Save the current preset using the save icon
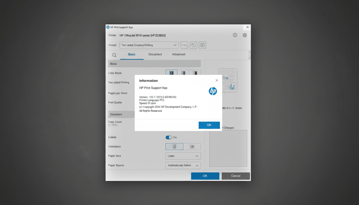Image resolution: width=359 pixels, height=205 pixels. tap(202, 45)
